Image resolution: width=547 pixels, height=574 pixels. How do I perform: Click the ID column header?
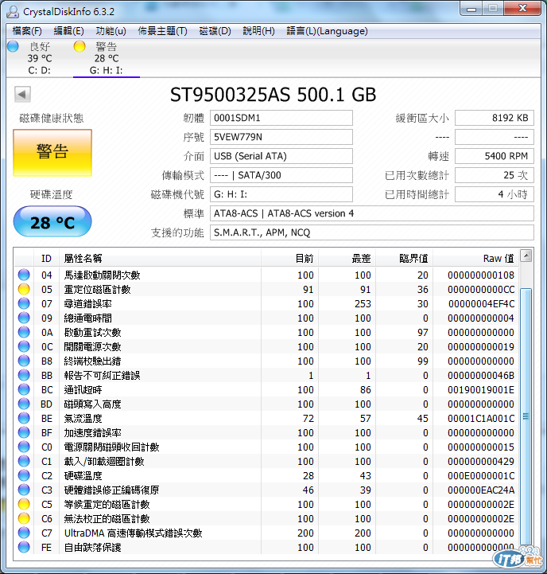click(x=46, y=259)
